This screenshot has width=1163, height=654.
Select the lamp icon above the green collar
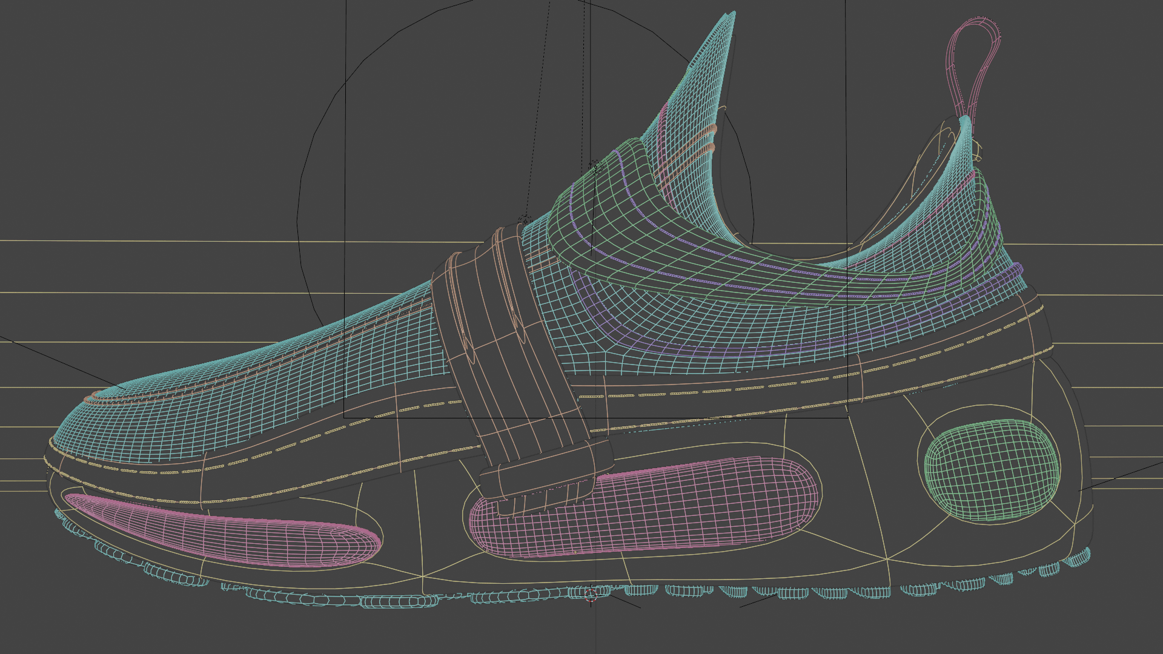pyautogui.click(x=594, y=167)
